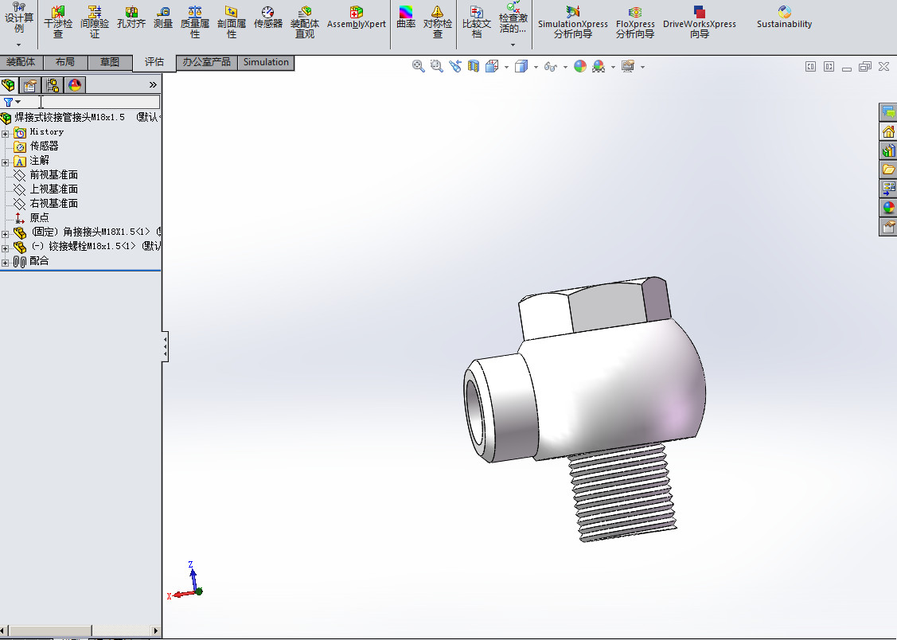The height and width of the screenshot is (640, 897).
Task: Run Symmetry Check (对称检查)
Action: [x=437, y=21]
